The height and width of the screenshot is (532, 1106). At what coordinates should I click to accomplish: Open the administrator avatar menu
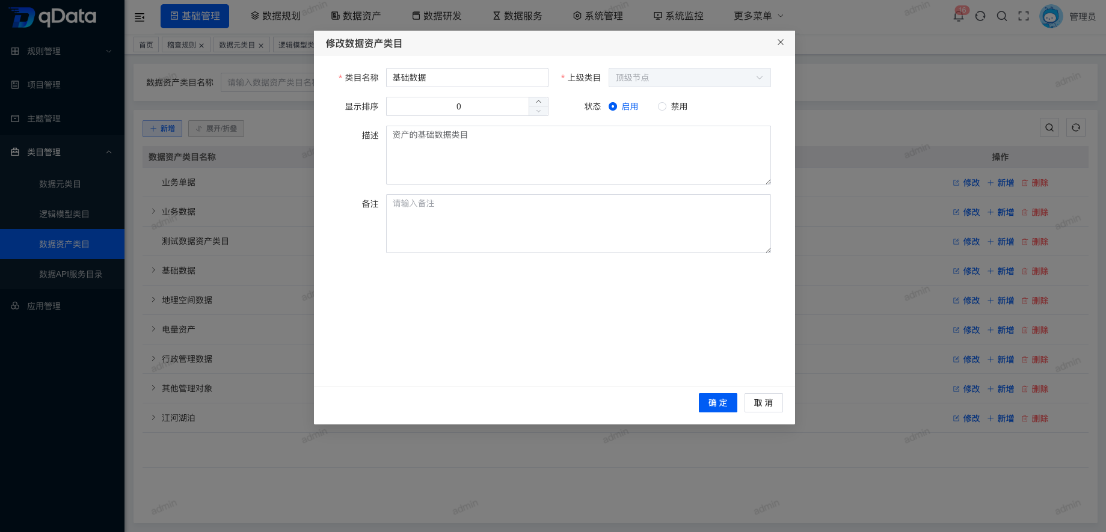(1051, 17)
